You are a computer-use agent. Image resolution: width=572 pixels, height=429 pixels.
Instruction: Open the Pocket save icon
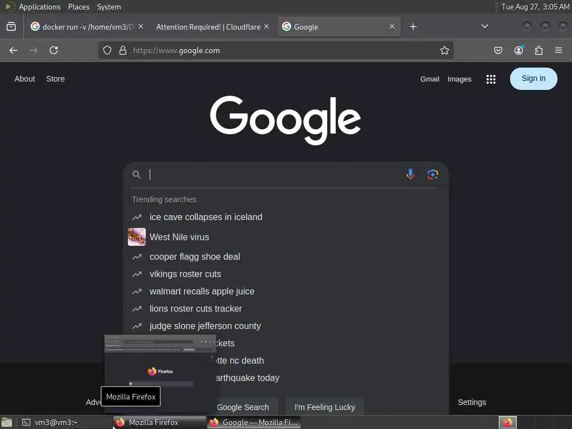point(498,50)
